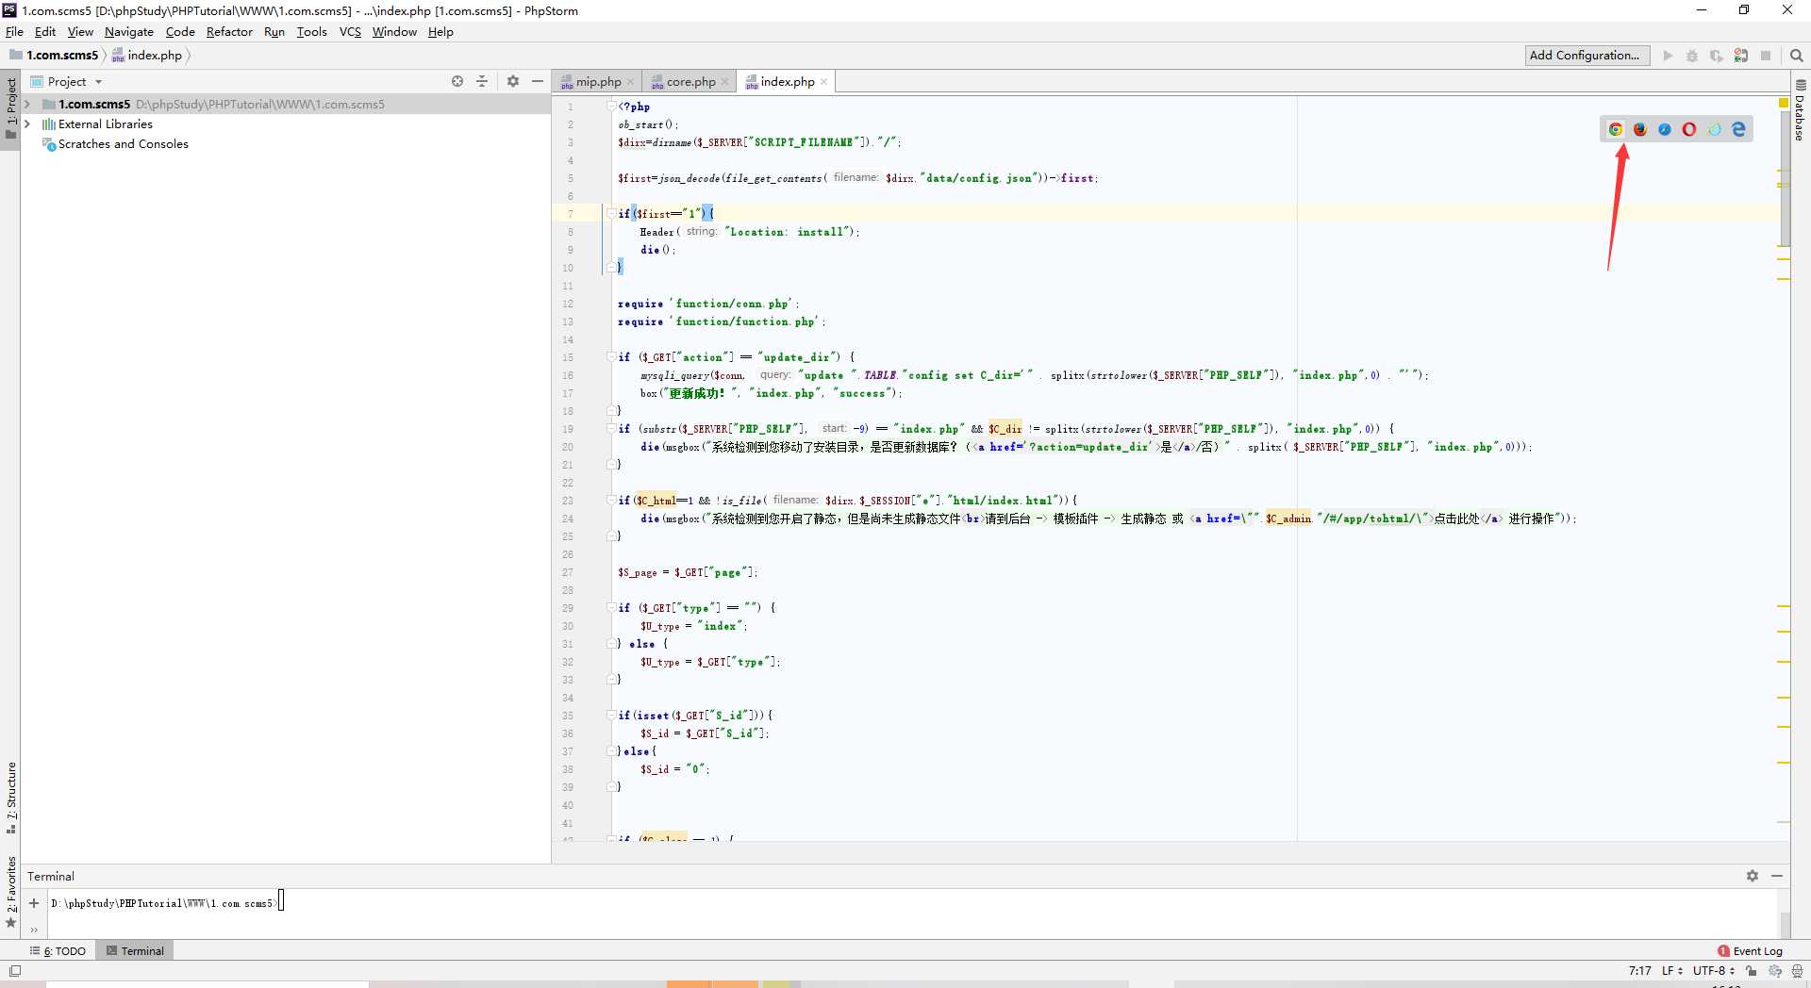Click Add Configuration button
The height and width of the screenshot is (988, 1811).
click(1587, 56)
